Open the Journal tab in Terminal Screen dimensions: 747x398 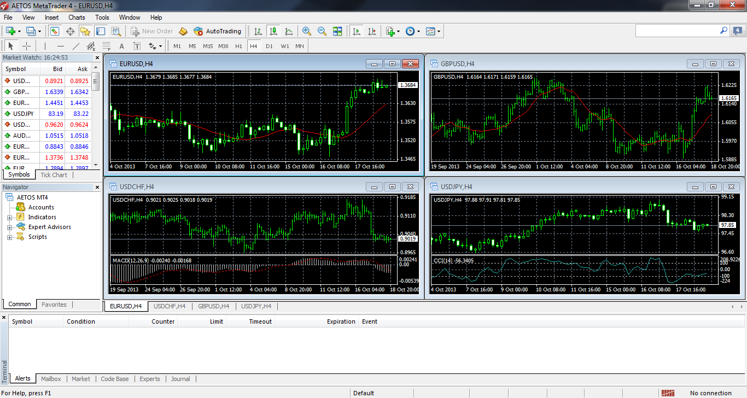click(x=180, y=379)
